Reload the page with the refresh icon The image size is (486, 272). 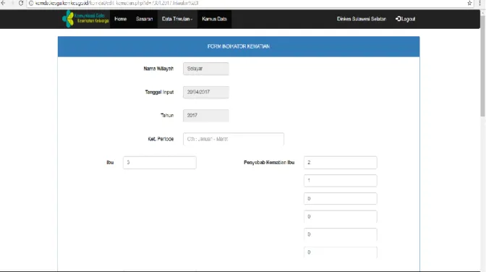click(21, 3)
